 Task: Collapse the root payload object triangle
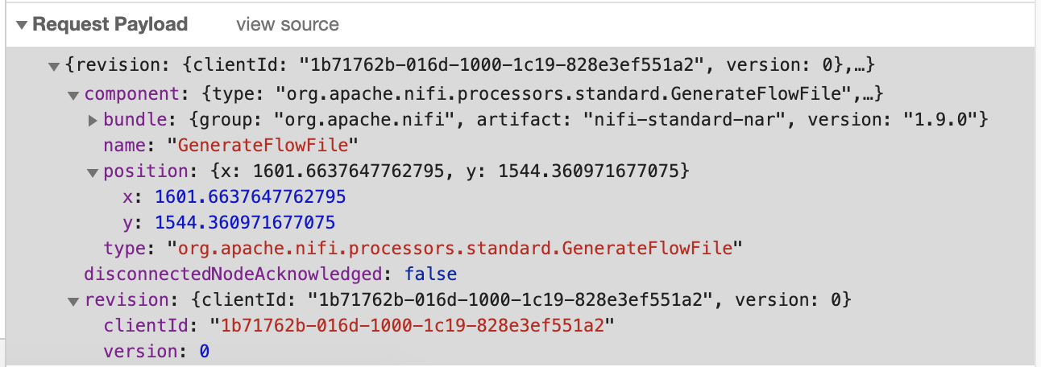pos(54,66)
